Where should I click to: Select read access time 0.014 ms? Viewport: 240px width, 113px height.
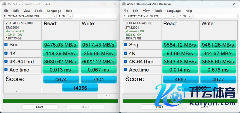coord(180,70)
